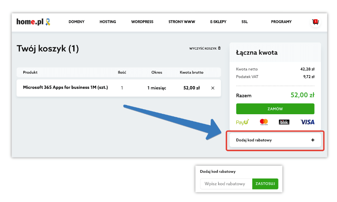Viewport: 337px width, 202px height.
Task: Click the trash icon next to Wyczyść koszyk
Action: [x=219, y=49]
